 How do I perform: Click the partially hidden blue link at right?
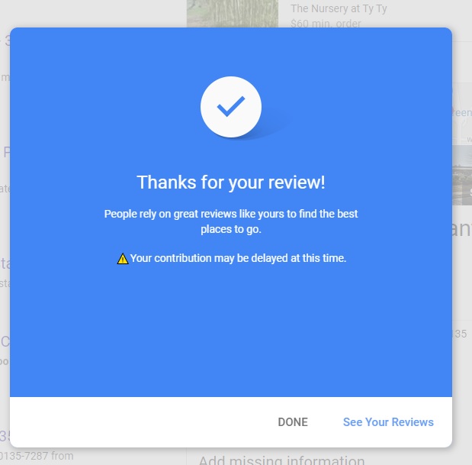click(x=462, y=112)
